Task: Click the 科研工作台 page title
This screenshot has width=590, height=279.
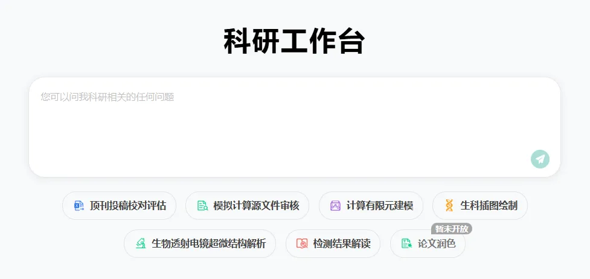Action: coord(294,42)
